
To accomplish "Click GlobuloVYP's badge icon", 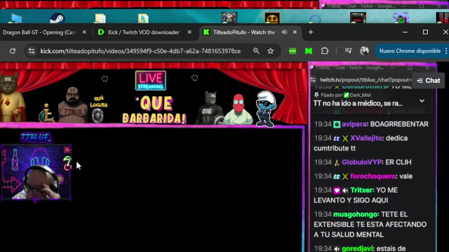I will click(337, 162).
